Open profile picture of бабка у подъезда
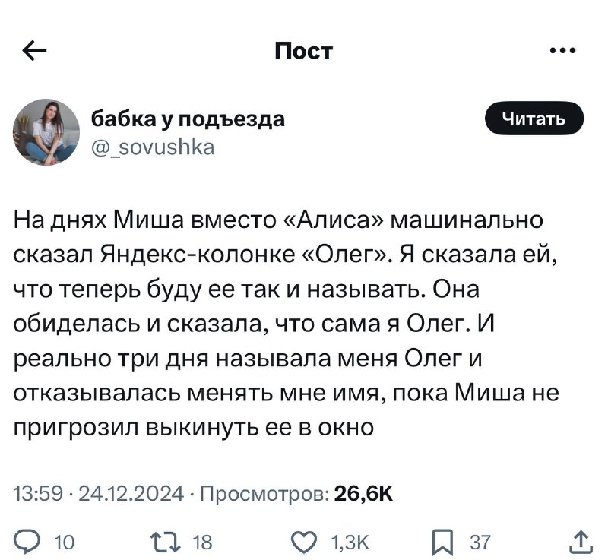This screenshot has height=560, width=608. click(x=46, y=132)
